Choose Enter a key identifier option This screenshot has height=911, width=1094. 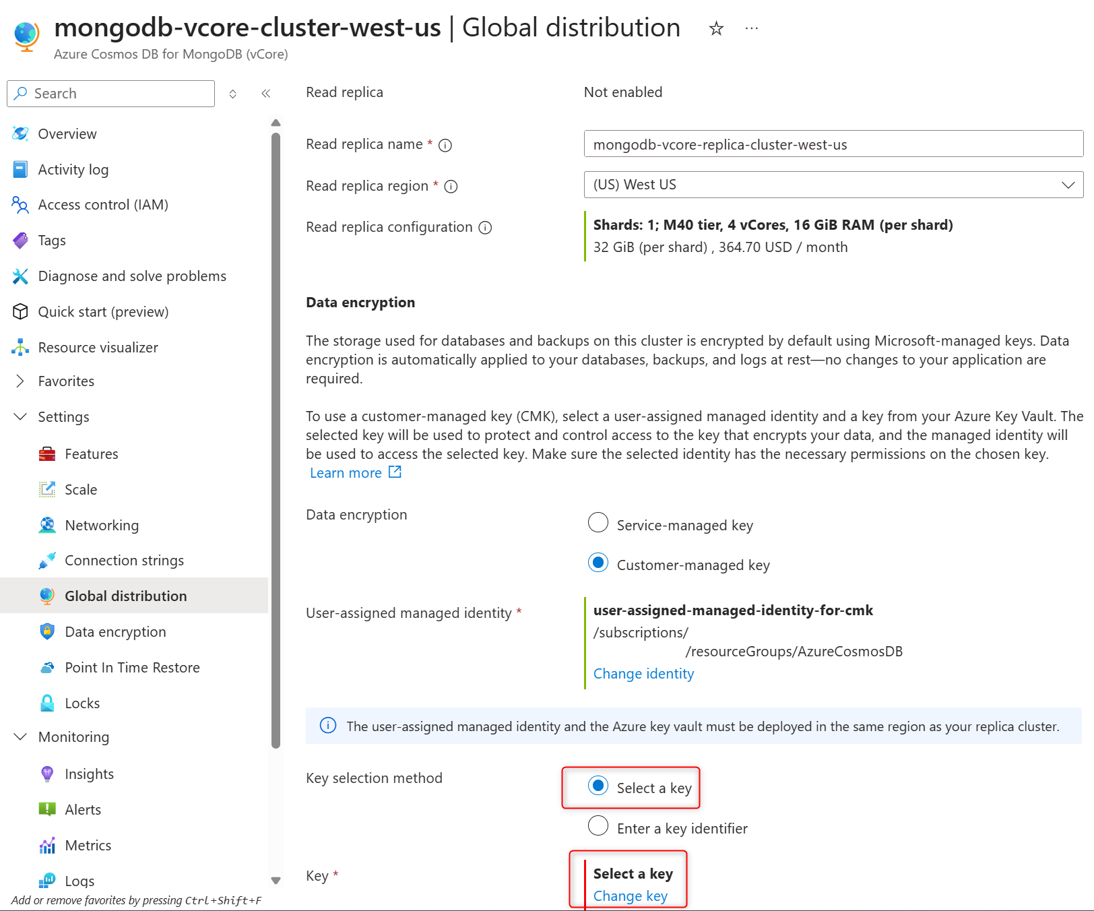598,825
